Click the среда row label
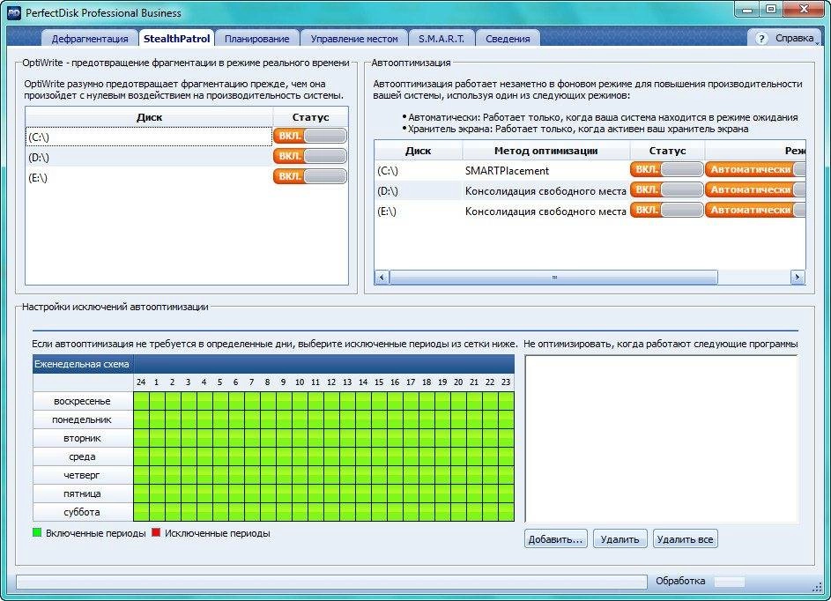 click(x=82, y=456)
